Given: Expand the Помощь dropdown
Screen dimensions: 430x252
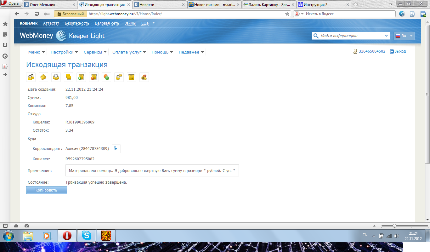Looking at the screenshot, I should tap(162, 52).
